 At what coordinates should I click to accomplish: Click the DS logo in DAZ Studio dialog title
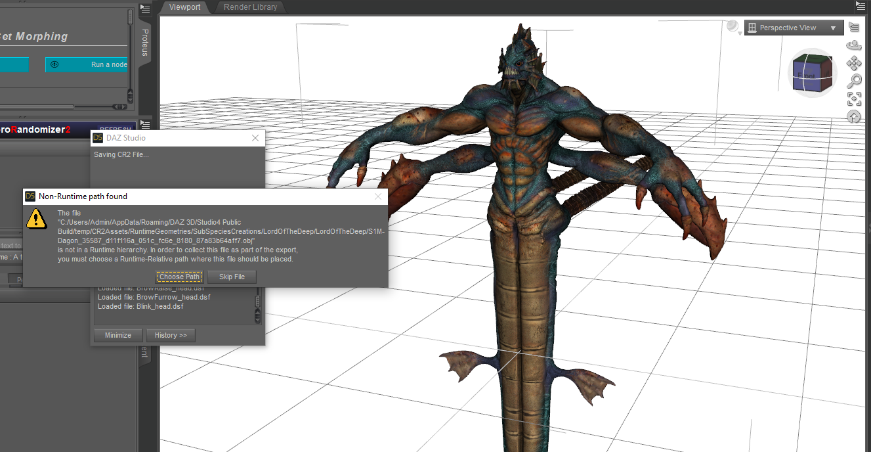click(x=98, y=138)
